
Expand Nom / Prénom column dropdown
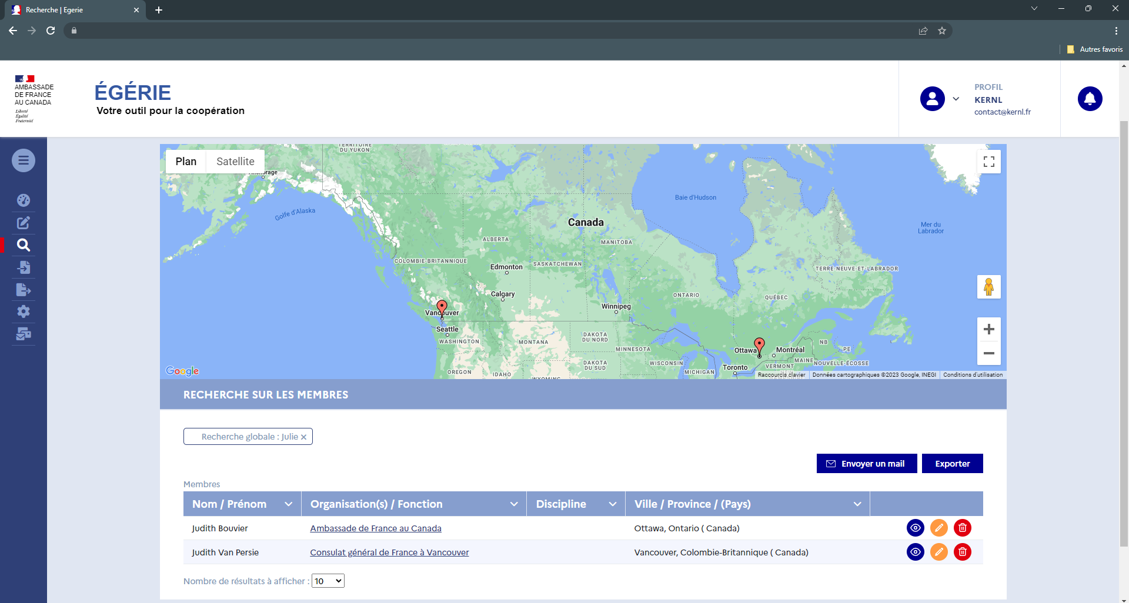[288, 504]
